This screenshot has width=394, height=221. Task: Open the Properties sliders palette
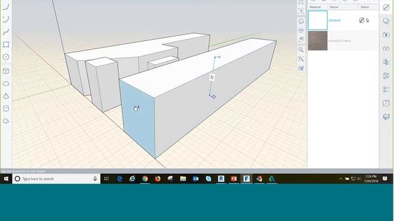tap(386, 90)
